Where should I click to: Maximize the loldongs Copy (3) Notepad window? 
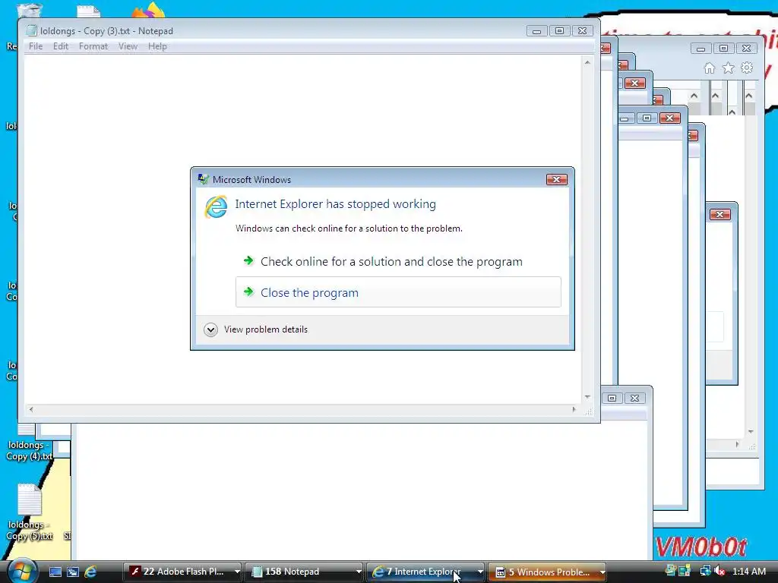click(x=559, y=30)
